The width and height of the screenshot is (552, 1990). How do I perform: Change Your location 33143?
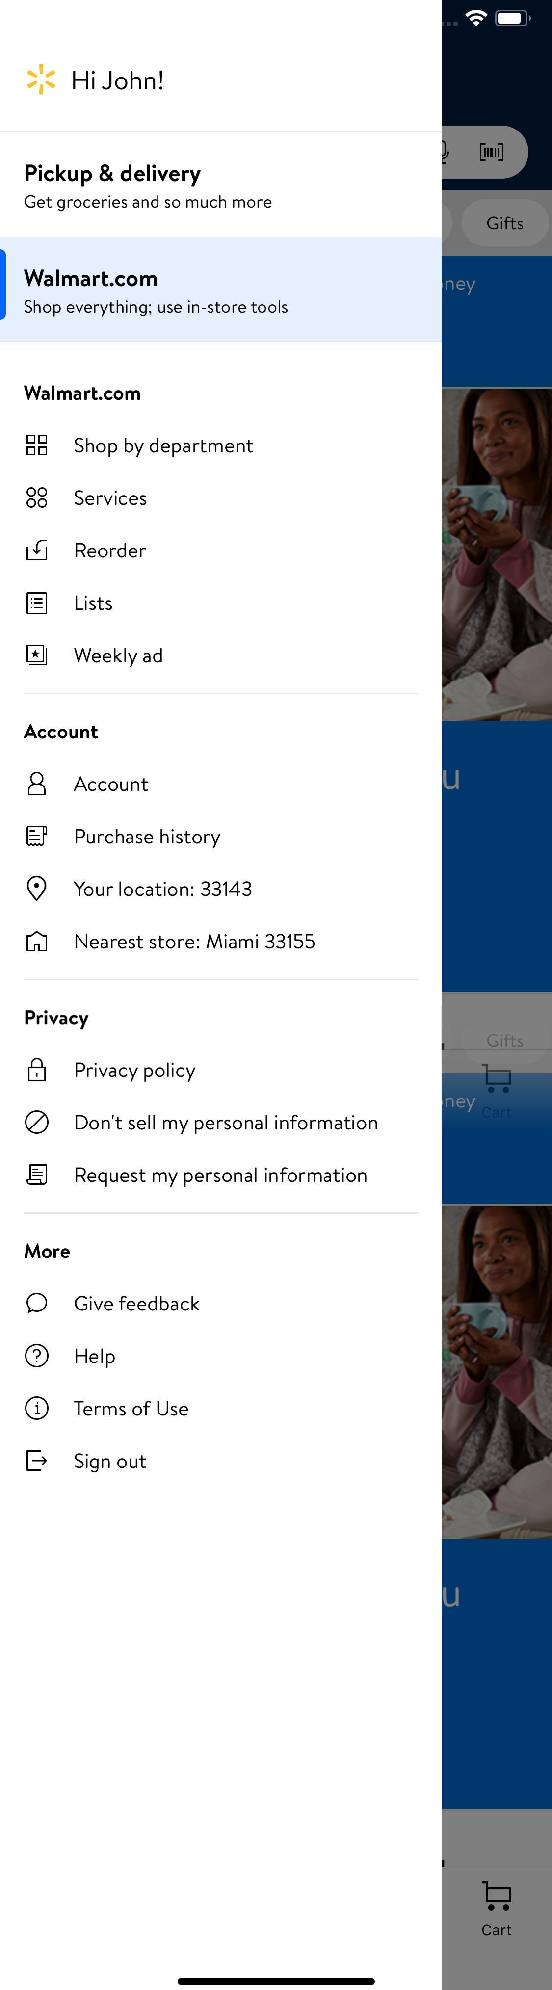[x=221, y=889]
